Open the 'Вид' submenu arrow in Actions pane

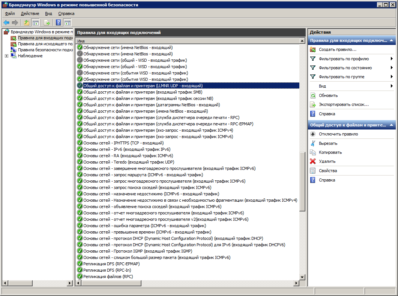tap(392, 86)
